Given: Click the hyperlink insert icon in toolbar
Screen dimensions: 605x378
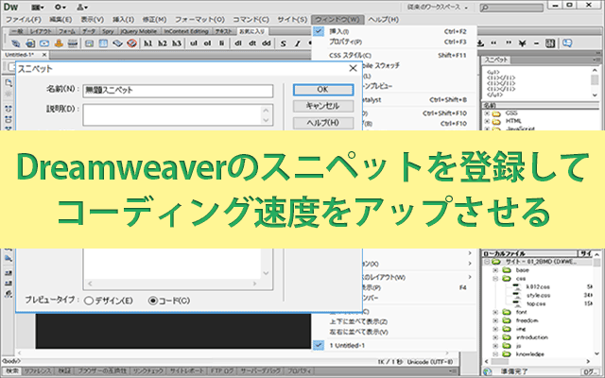Looking at the screenshot, I should pyautogui.click(x=16, y=43).
